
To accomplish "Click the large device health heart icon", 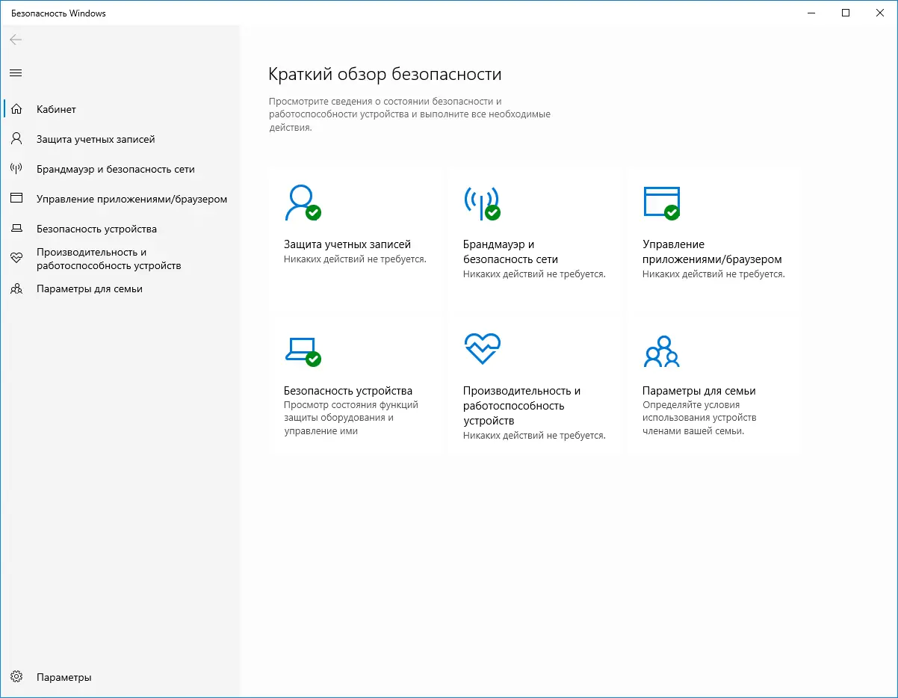I will pyautogui.click(x=482, y=348).
